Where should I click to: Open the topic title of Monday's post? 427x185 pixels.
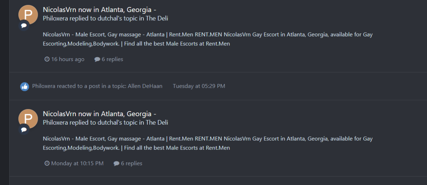100,114
